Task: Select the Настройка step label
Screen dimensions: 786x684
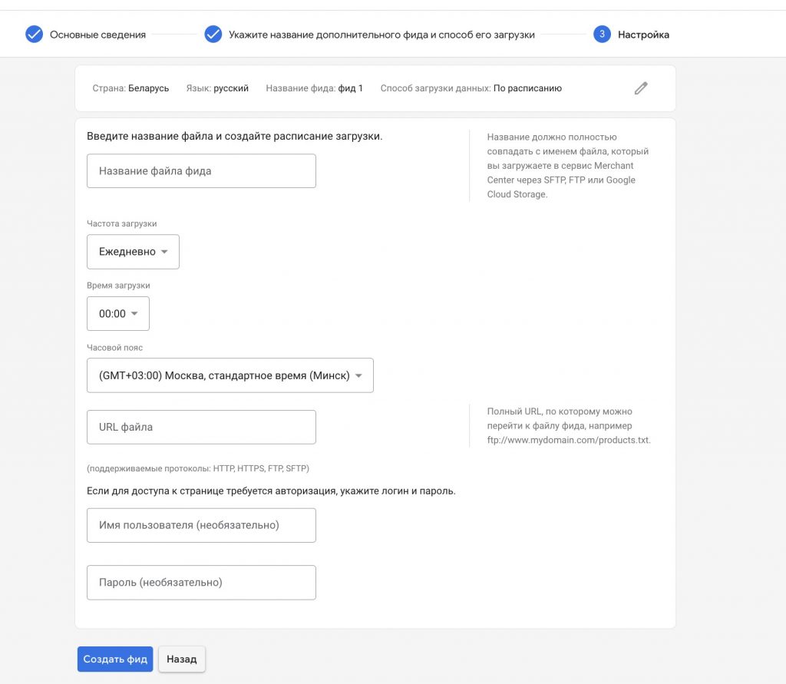Action: pyautogui.click(x=643, y=35)
